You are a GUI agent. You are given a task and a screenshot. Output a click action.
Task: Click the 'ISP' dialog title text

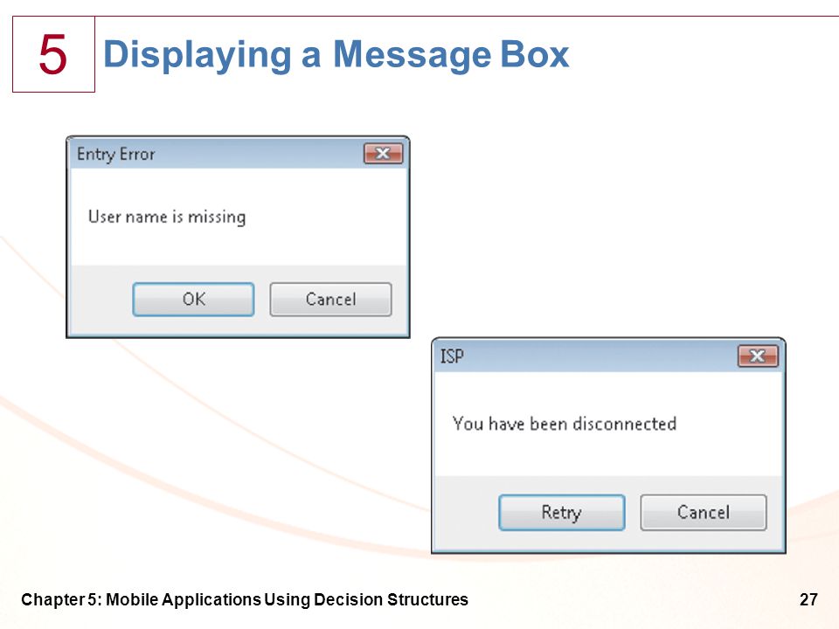(x=452, y=356)
